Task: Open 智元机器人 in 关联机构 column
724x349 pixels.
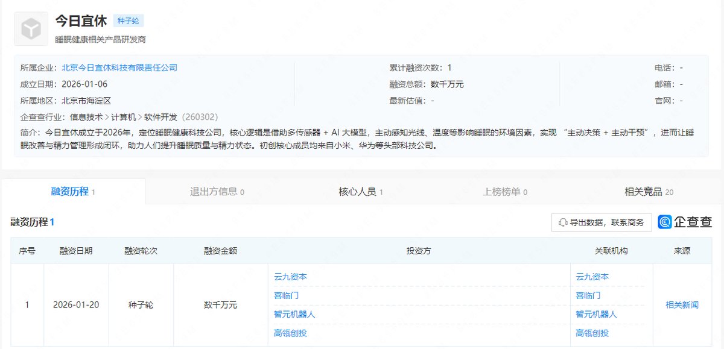Action: pyautogui.click(x=597, y=314)
